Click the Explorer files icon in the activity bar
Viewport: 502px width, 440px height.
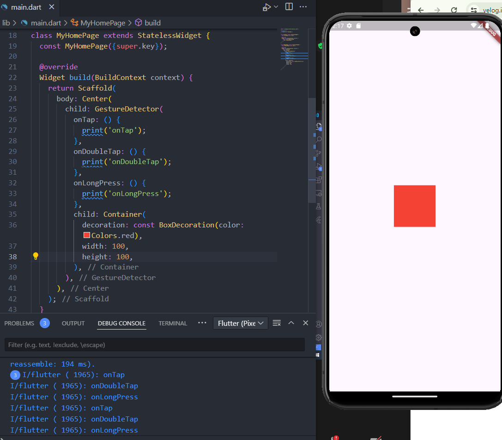coord(319,126)
